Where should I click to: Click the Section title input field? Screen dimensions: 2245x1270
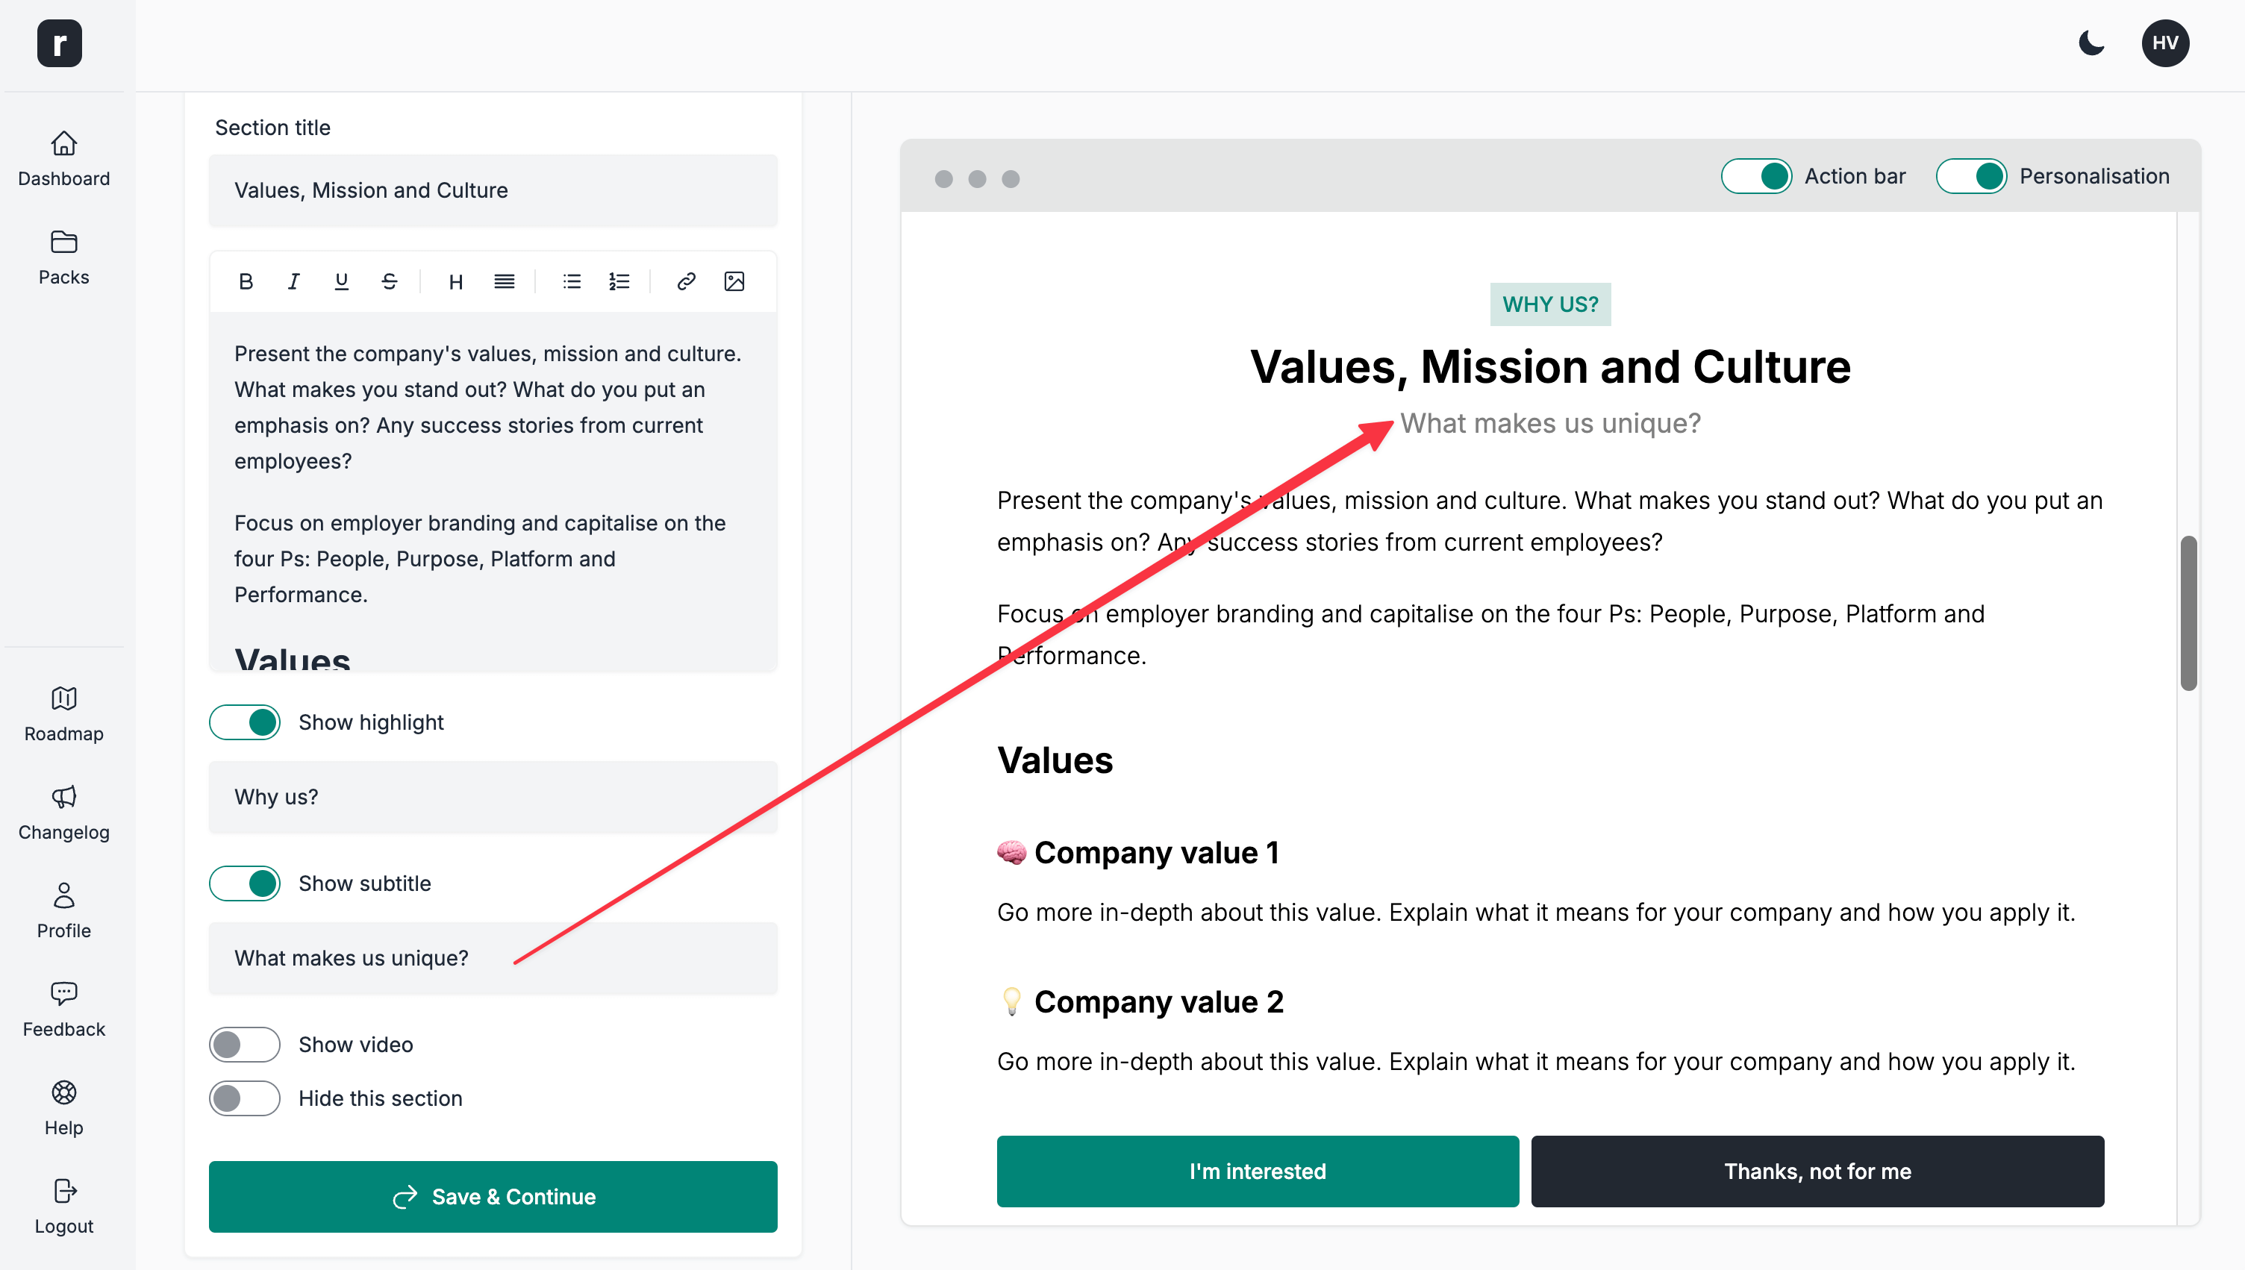[493, 190]
